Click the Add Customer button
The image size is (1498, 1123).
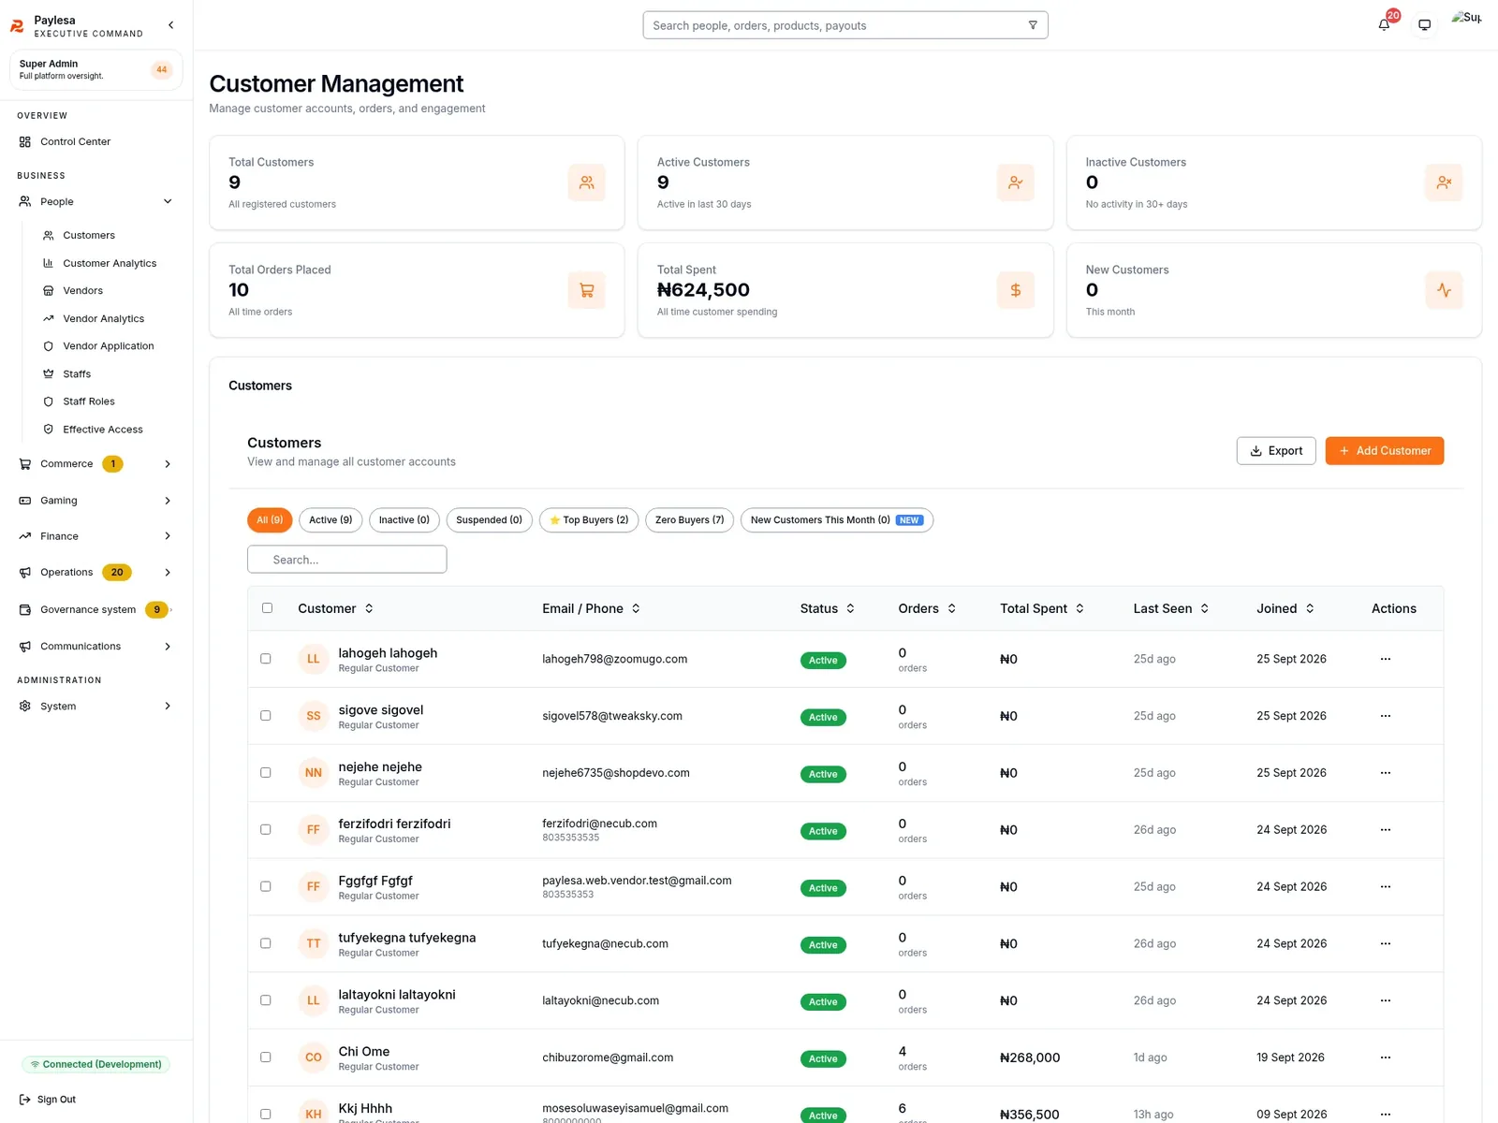coord(1385,451)
